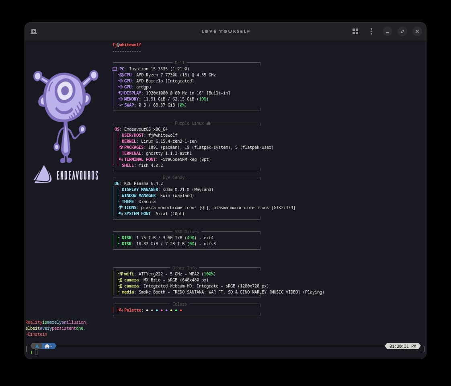Click the text "EndeavourOS x86_64"
The image size is (451, 386).
(x=146, y=129)
